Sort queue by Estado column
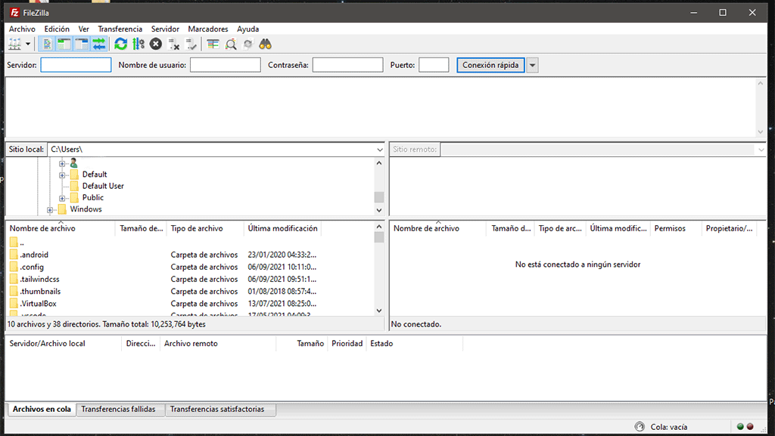This screenshot has height=436, width=775. tap(415, 344)
